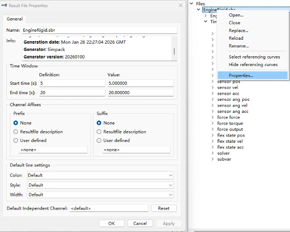Pick Suffix Resultfile description radio option

coord(99,132)
